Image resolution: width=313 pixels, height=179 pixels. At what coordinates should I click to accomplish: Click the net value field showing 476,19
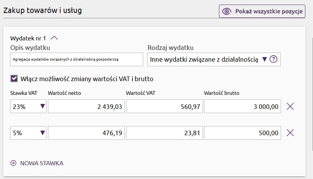[x=86, y=133]
